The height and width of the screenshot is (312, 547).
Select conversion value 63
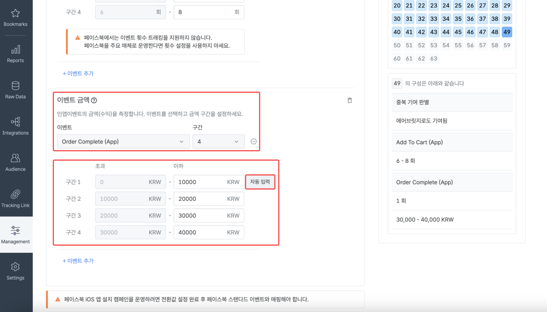434,58
